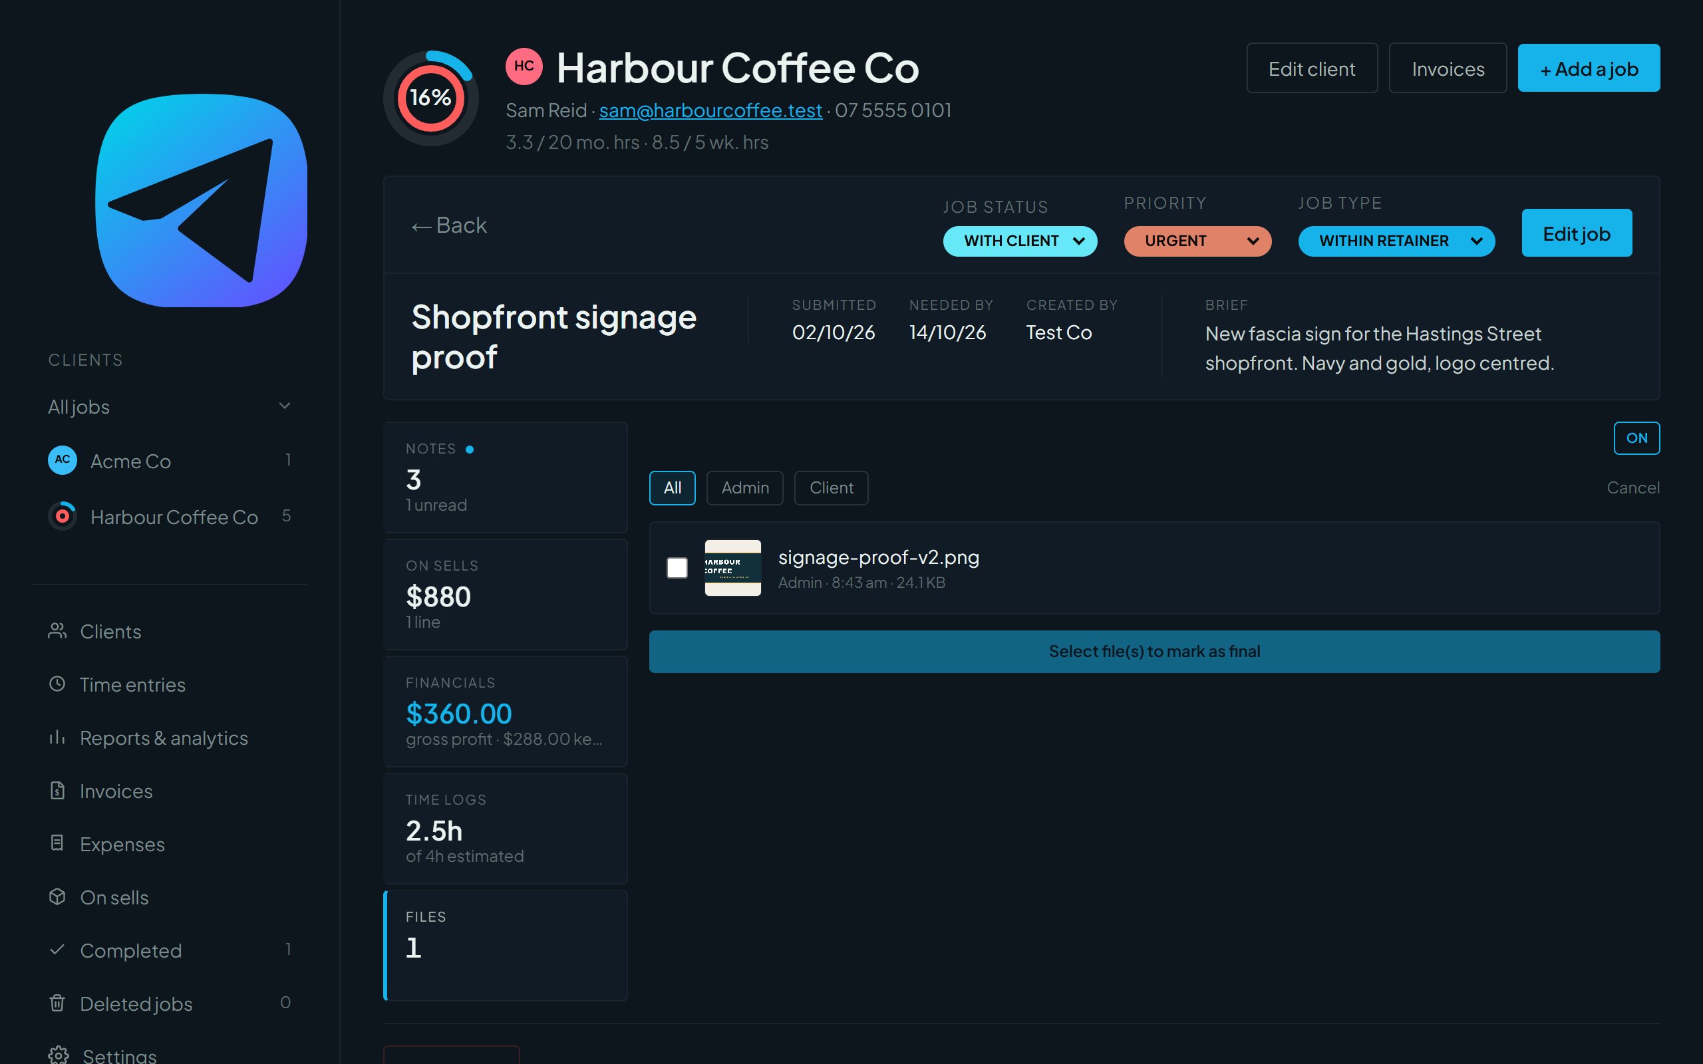Image resolution: width=1703 pixels, height=1064 pixels.
Task: Open Completed via its checkmark icon
Action: (57, 950)
